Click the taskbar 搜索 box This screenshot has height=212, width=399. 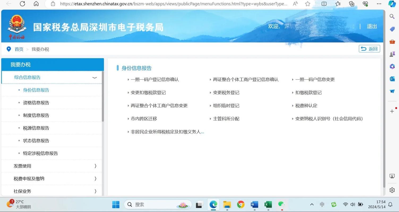click(x=158, y=205)
